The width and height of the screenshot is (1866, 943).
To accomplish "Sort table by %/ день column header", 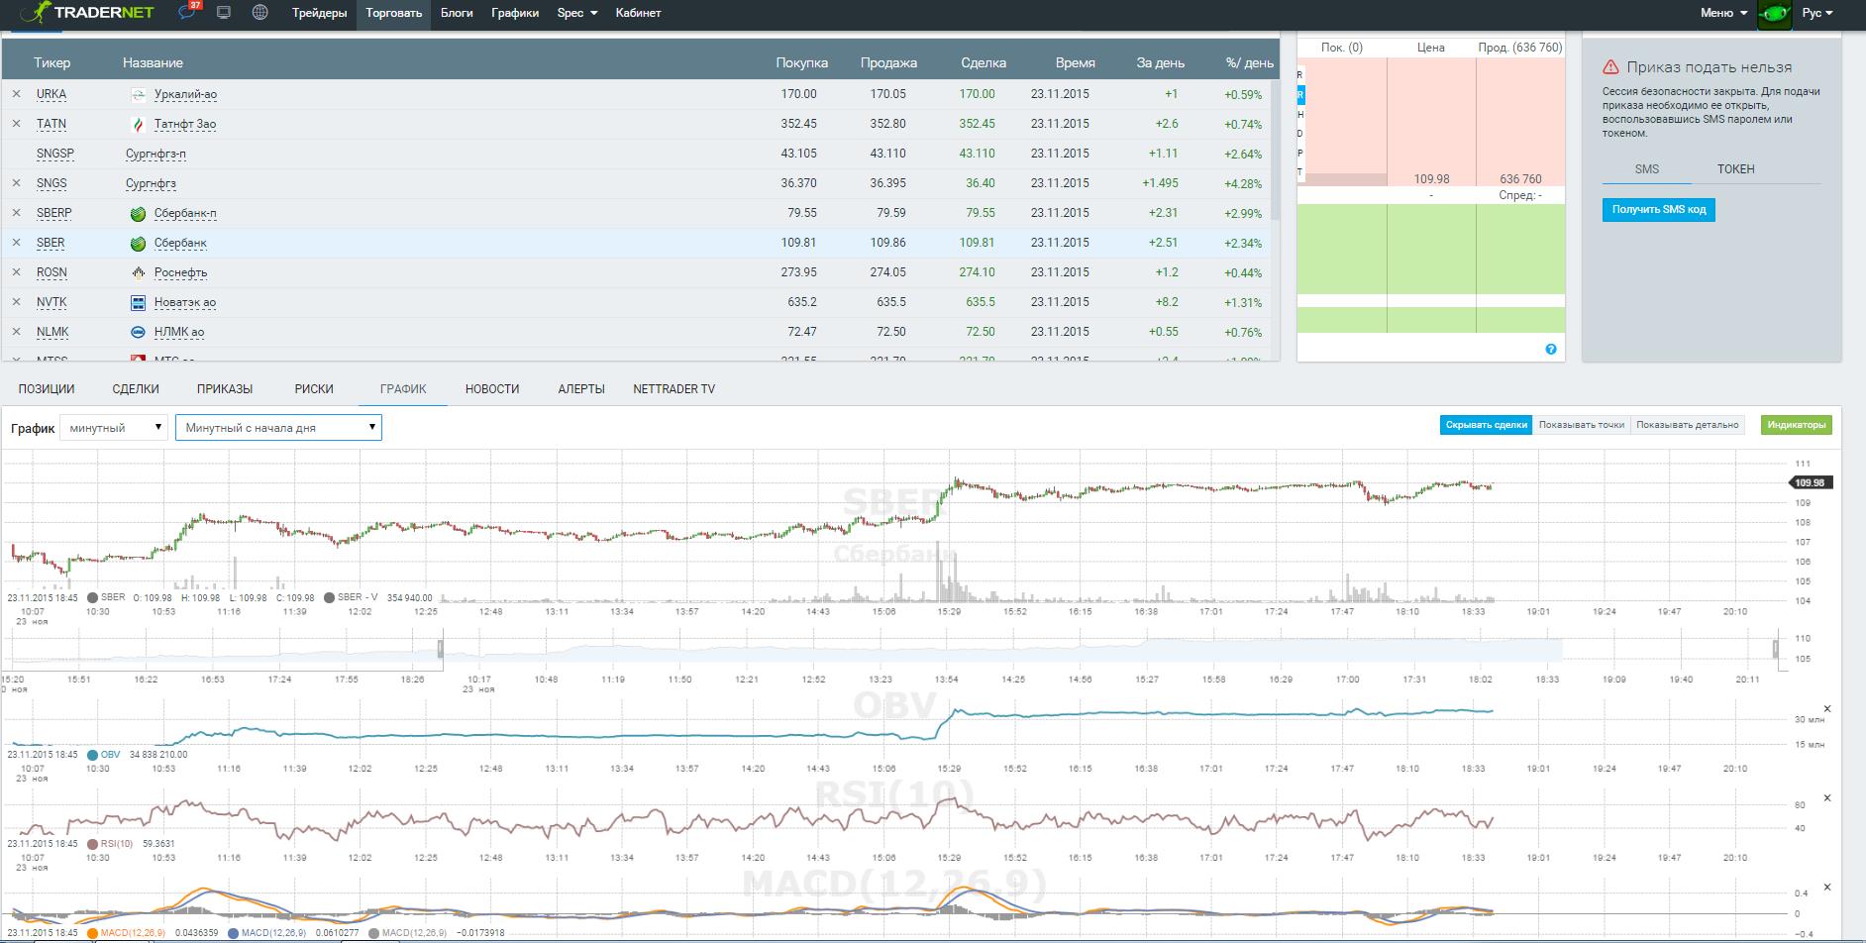I will (1249, 62).
